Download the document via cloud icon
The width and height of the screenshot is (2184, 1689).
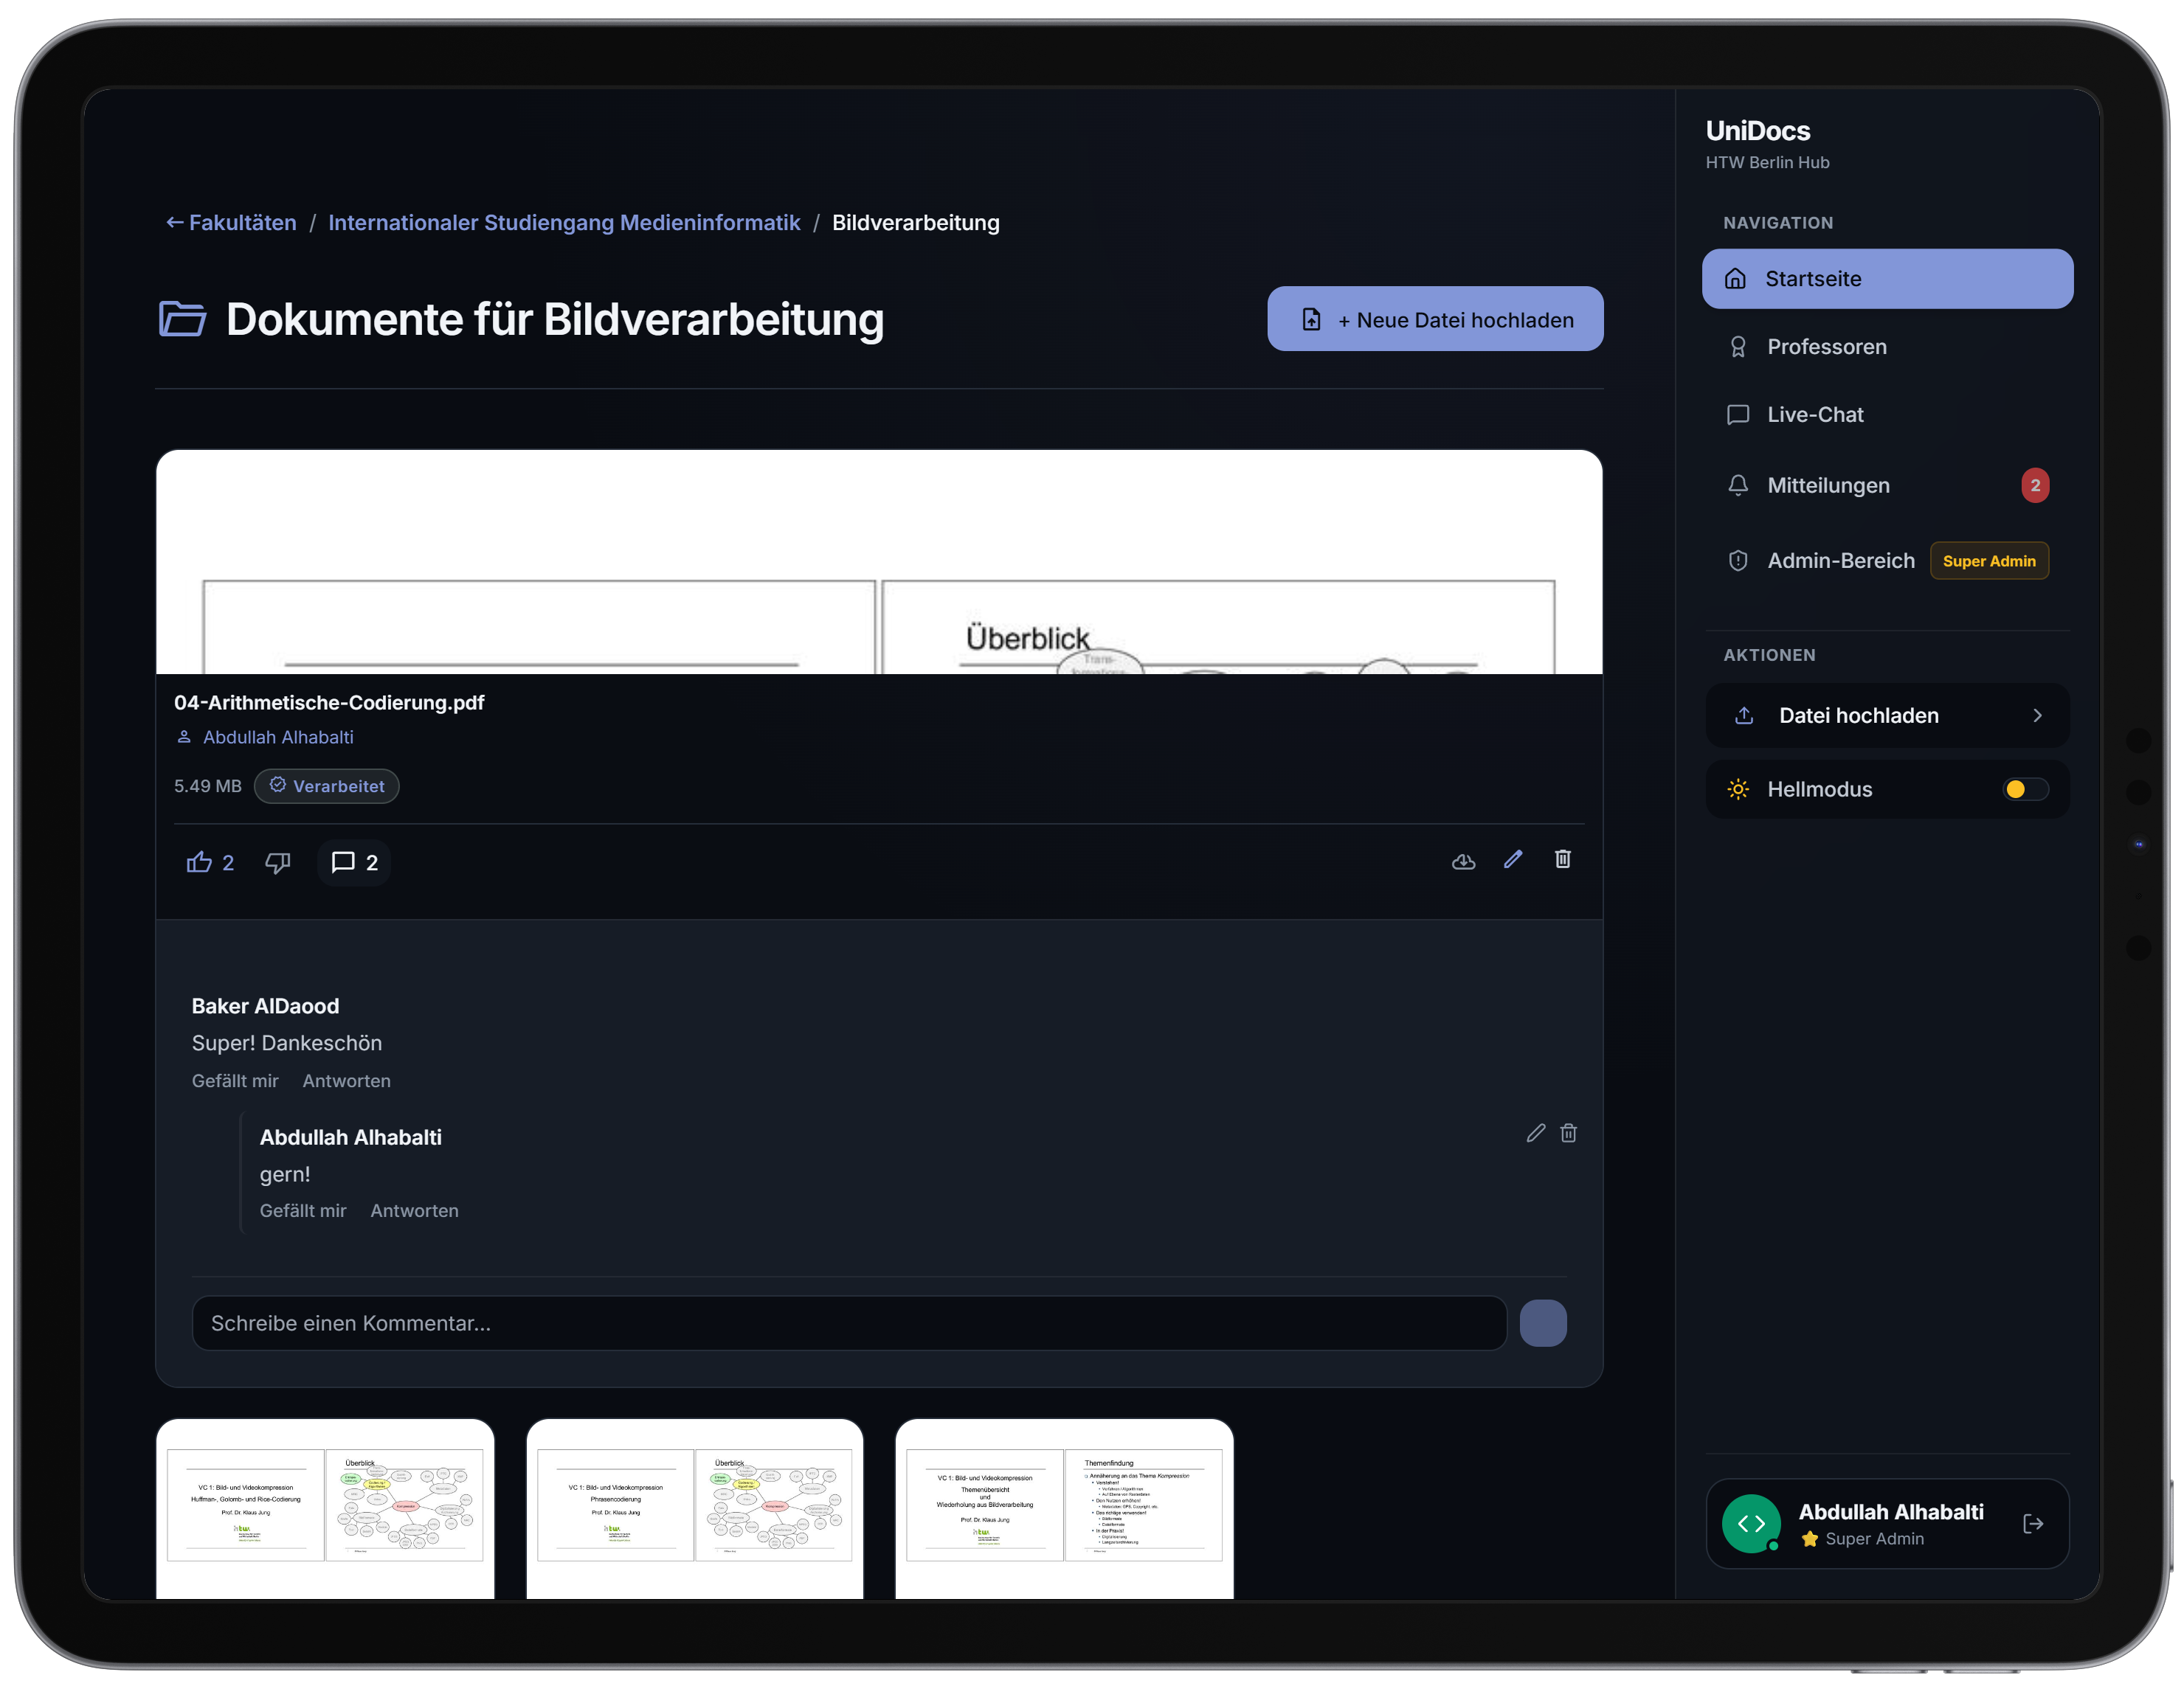1463,861
